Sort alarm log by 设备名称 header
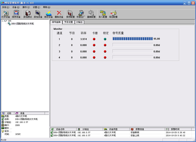 [63, 129]
